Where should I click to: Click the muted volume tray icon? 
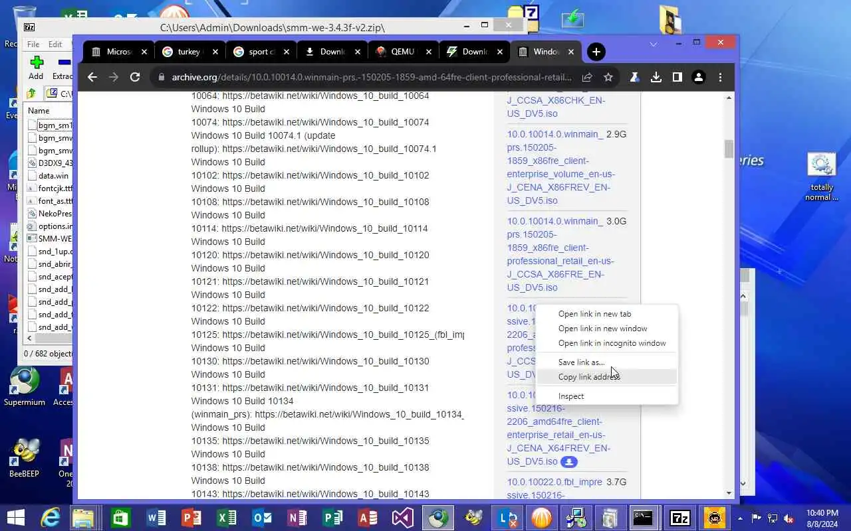click(788, 518)
